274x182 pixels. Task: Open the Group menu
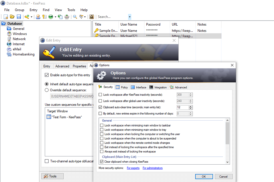pos(19,10)
